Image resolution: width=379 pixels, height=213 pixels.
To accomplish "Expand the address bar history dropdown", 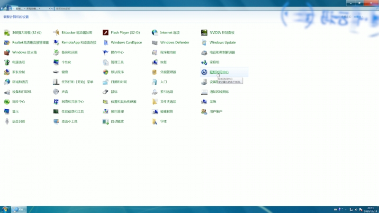I will coord(49,9).
